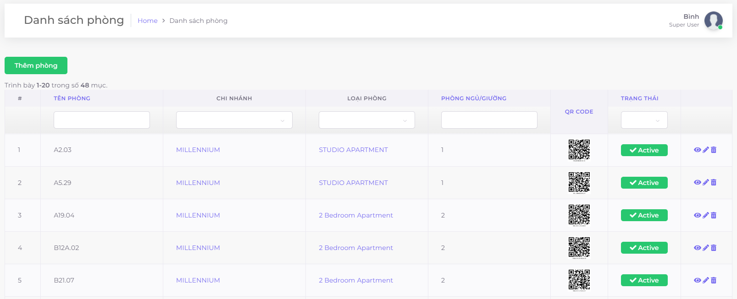The image size is (737, 299).
Task: Open the Chi nhánh filter dropdown
Action: [x=234, y=120]
